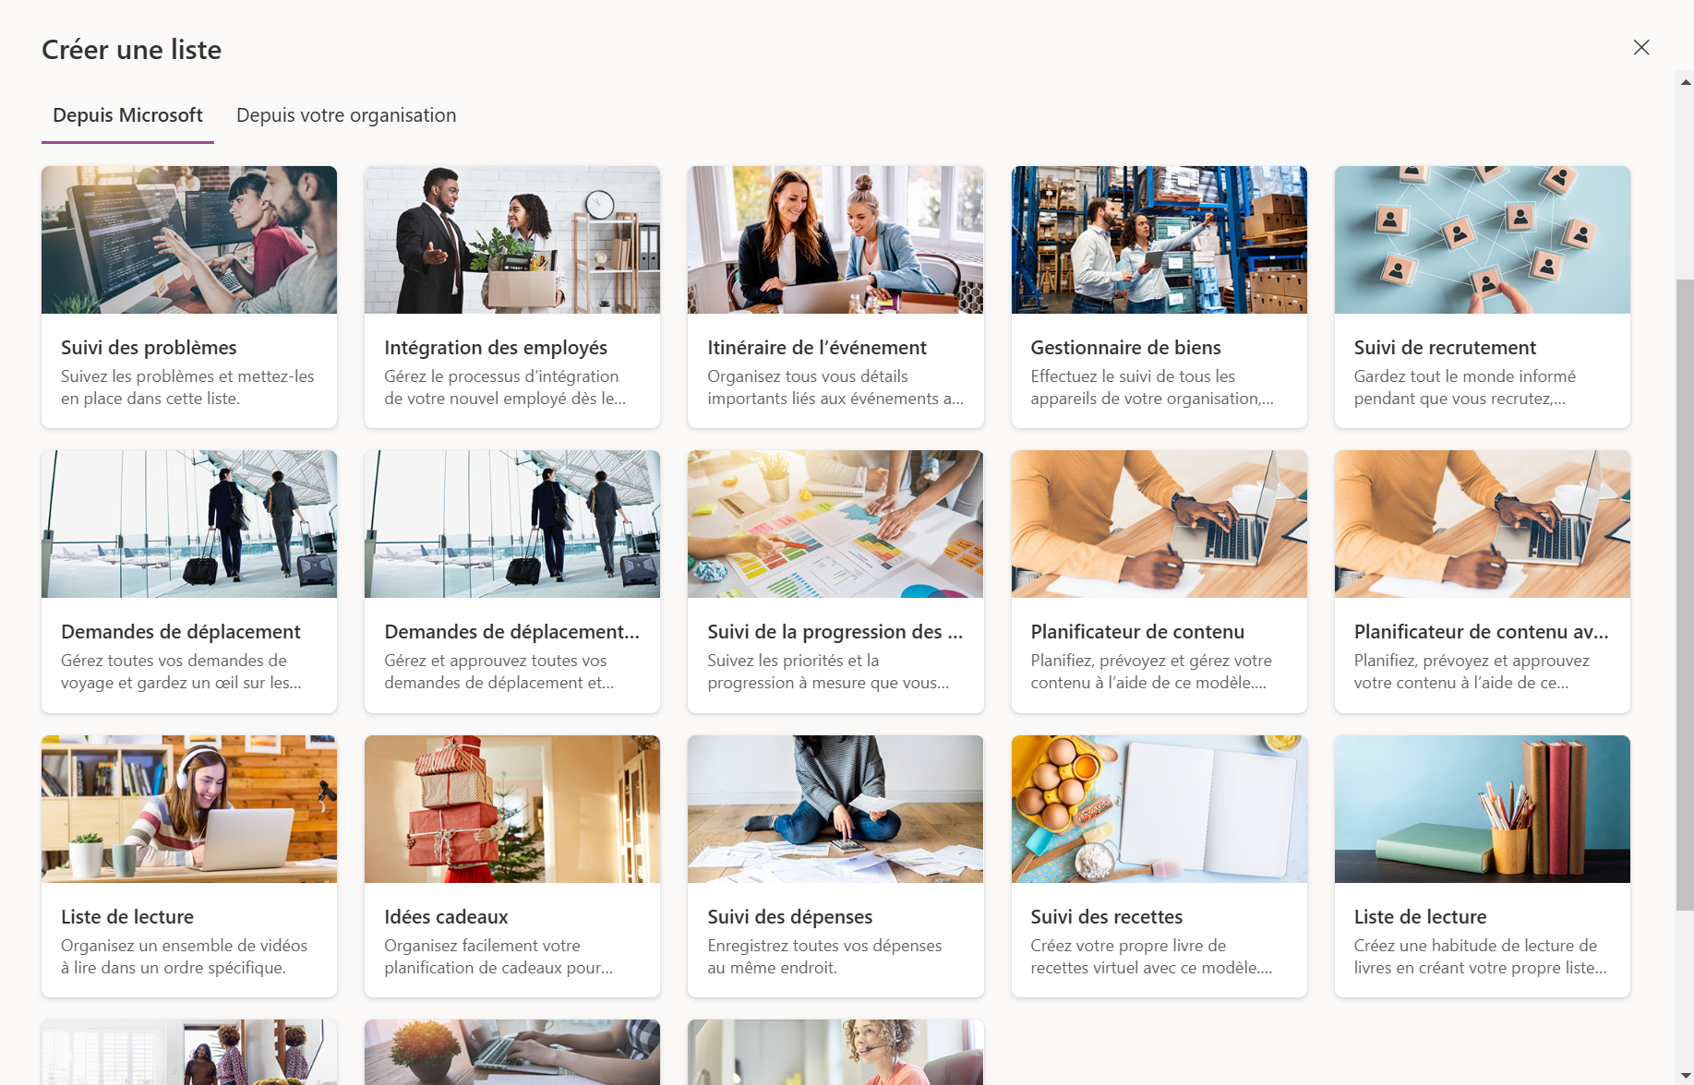
Task: Click description "Organisez facilement votre planification de cadeaux"
Action: click(x=499, y=957)
